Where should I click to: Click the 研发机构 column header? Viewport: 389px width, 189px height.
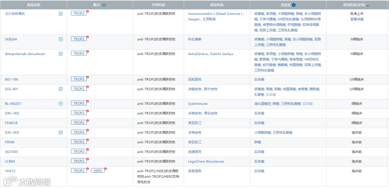217,5
